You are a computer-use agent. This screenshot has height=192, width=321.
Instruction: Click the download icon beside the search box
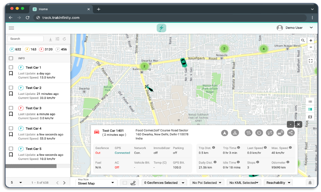click(x=50, y=39)
